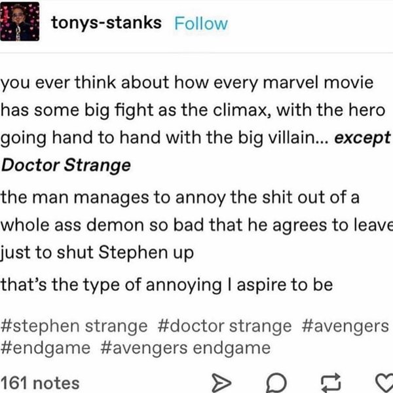Open the #stephen strange tag
Image resolution: width=393 pixels, height=393 pixels.
(74, 326)
